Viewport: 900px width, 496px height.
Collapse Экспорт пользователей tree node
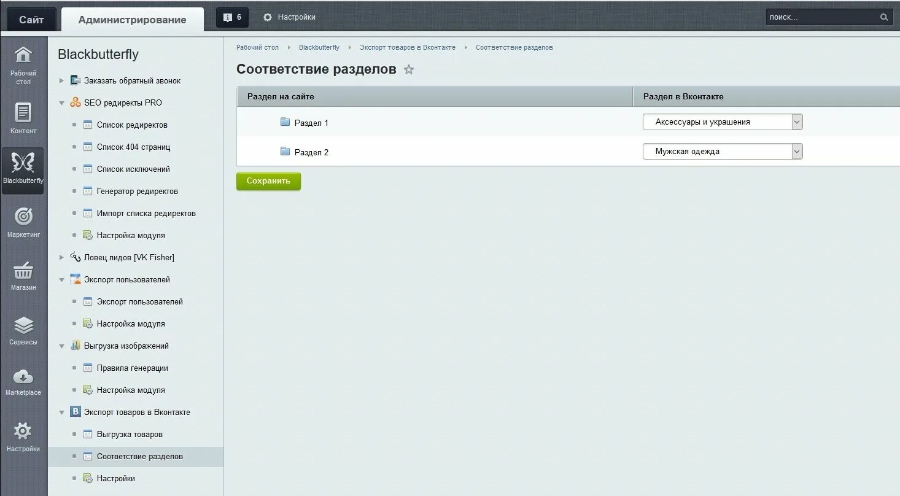click(61, 280)
